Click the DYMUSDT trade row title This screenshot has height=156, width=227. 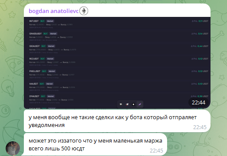34,96
